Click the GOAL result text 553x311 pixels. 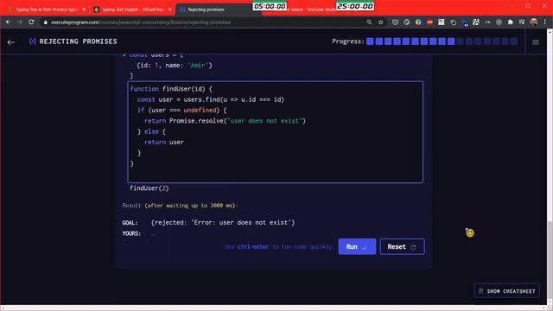223,223
